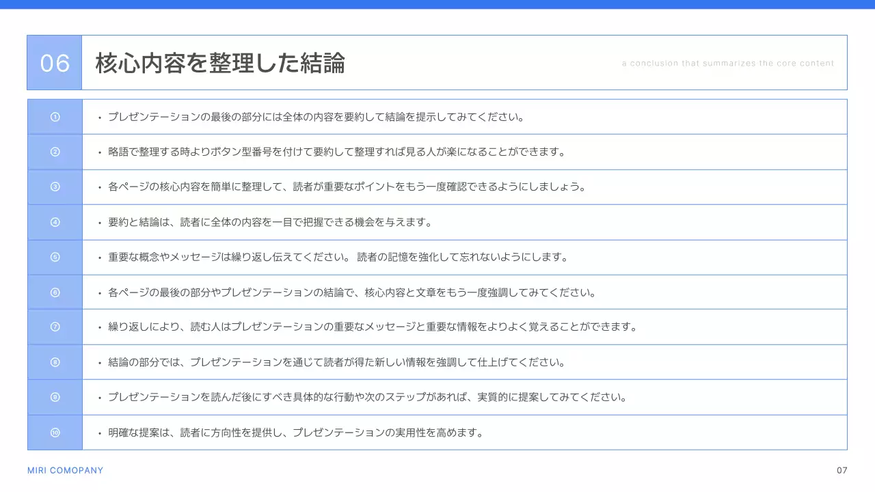Screen dimensions: 875x492
Task: Click the blue bar at the top
Action: (x=437, y=3)
